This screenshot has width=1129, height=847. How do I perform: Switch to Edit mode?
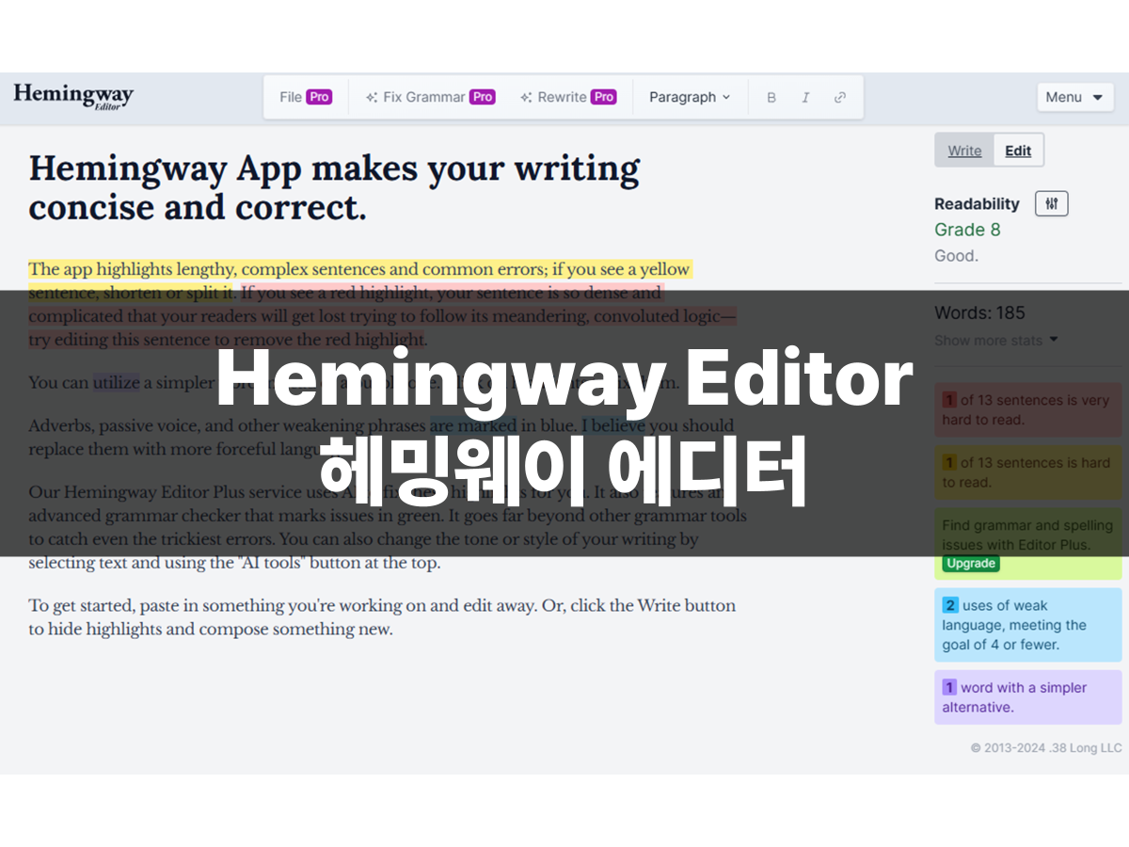[x=1018, y=151]
